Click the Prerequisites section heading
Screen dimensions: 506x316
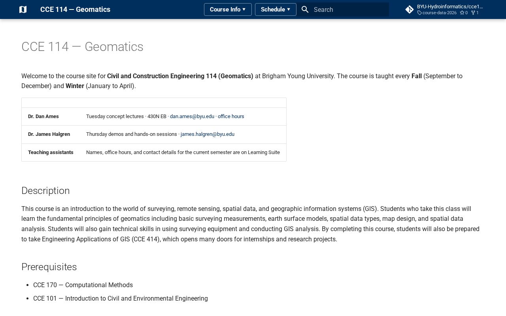[49, 267]
